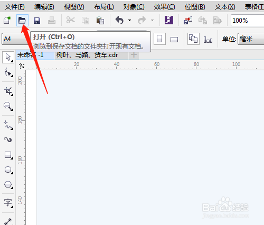Select the Pick arrow tool
Screen dimensions: 264x225
click(x=8, y=57)
